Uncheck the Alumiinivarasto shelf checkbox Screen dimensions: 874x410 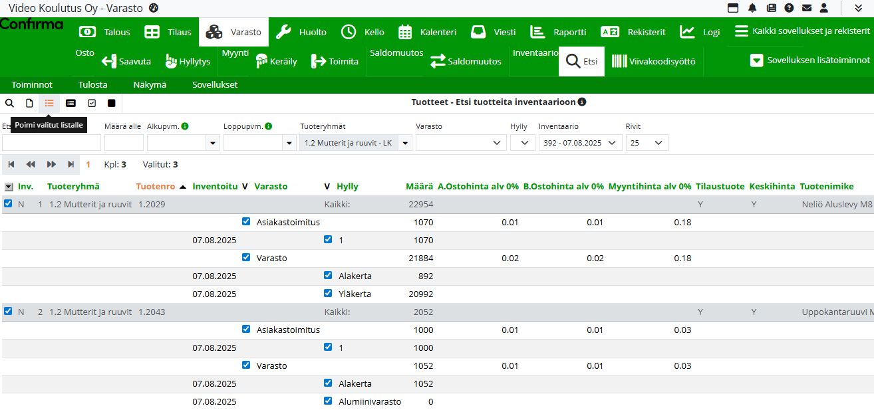(x=328, y=401)
